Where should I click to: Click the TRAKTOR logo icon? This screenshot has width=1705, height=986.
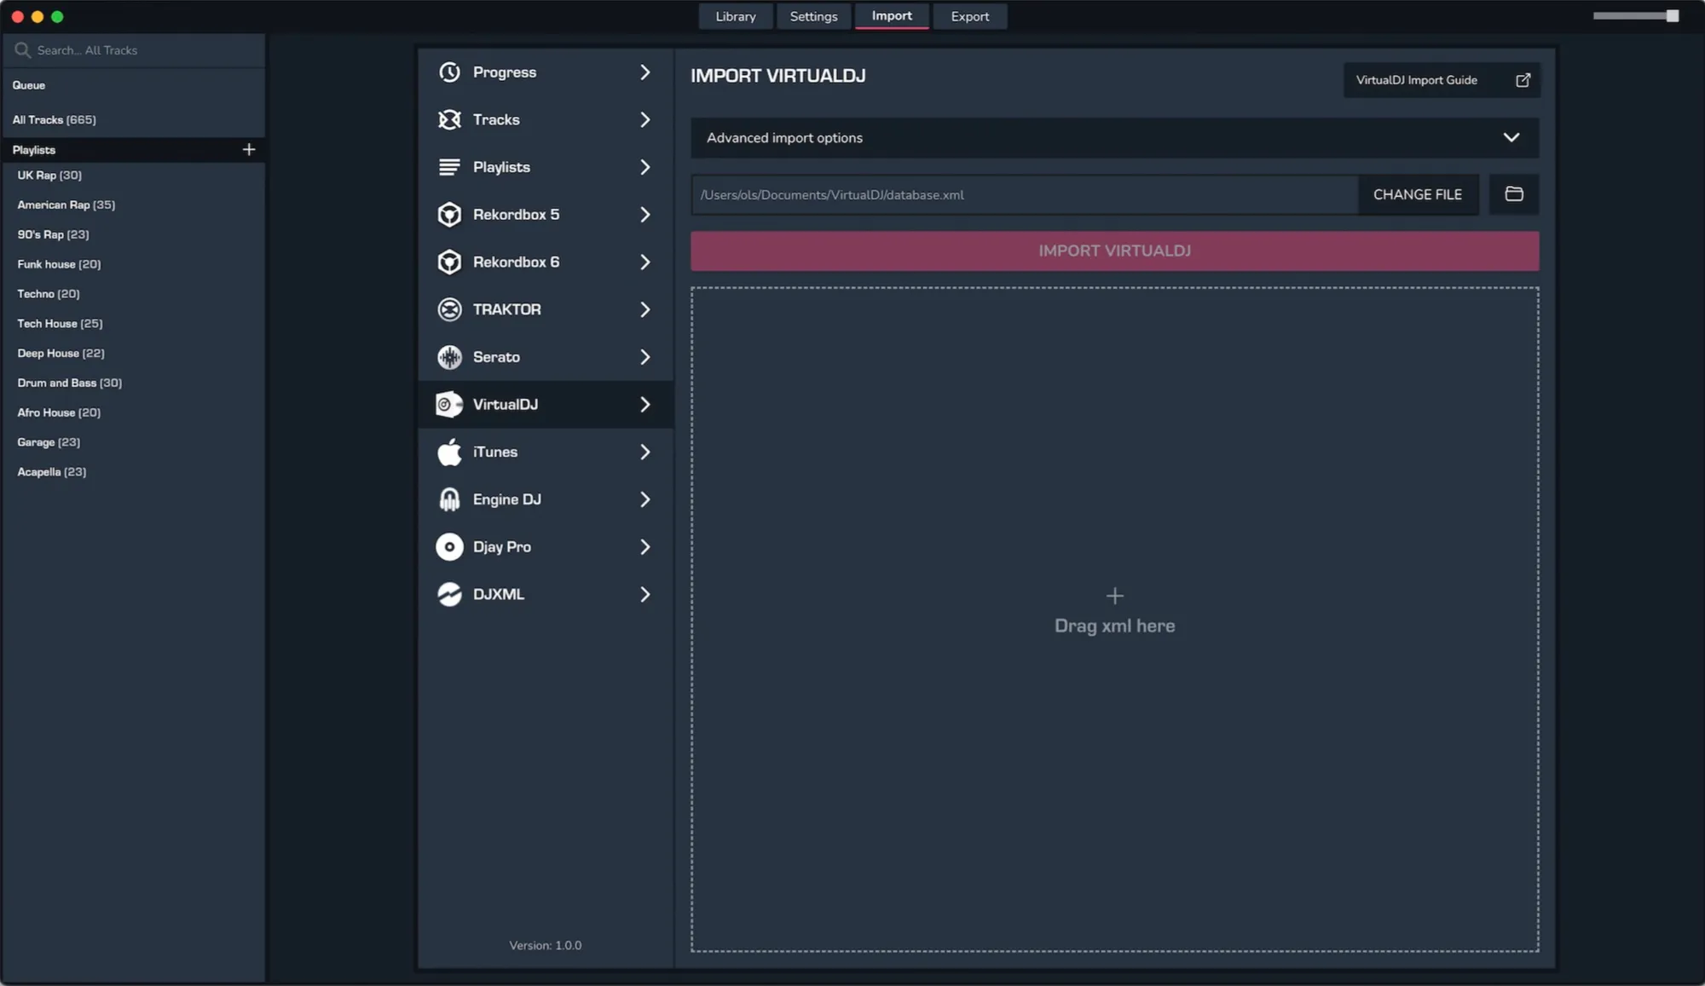pyautogui.click(x=449, y=309)
